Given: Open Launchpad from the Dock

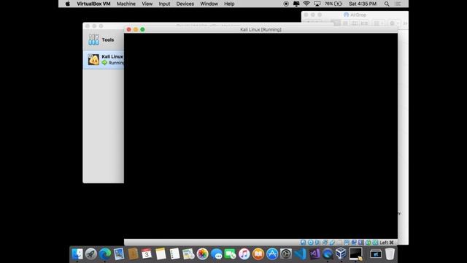Looking at the screenshot, I should (90, 254).
